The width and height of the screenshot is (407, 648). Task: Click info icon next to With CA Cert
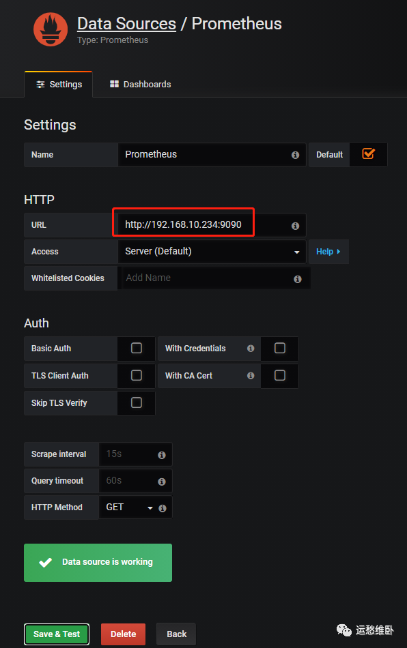click(251, 376)
